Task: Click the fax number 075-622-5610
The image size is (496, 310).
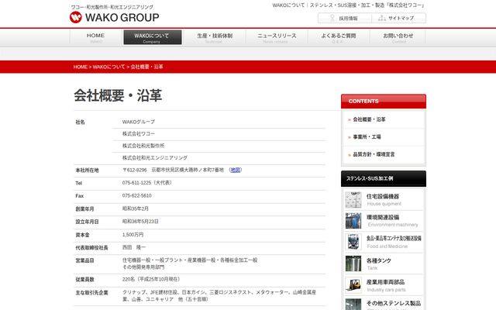Action: point(137,196)
